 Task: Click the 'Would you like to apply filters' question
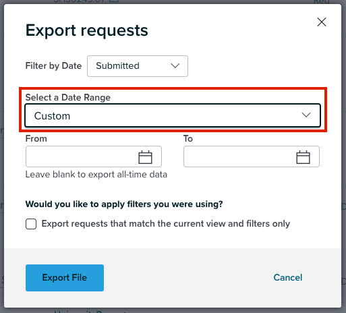pyautogui.click(x=124, y=204)
